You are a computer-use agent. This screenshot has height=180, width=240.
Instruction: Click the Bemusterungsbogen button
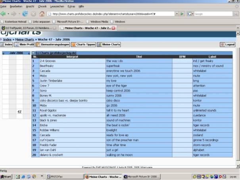[x=53, y=44]
